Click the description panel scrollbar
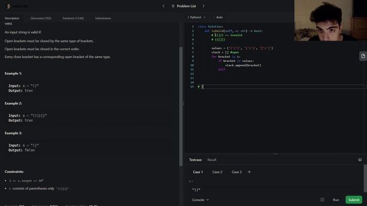 pos(181,106)
